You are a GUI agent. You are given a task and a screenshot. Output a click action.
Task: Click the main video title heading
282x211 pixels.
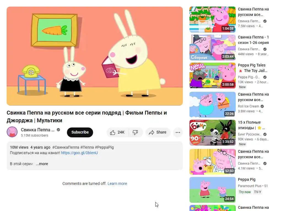click(x=87, y=116)
